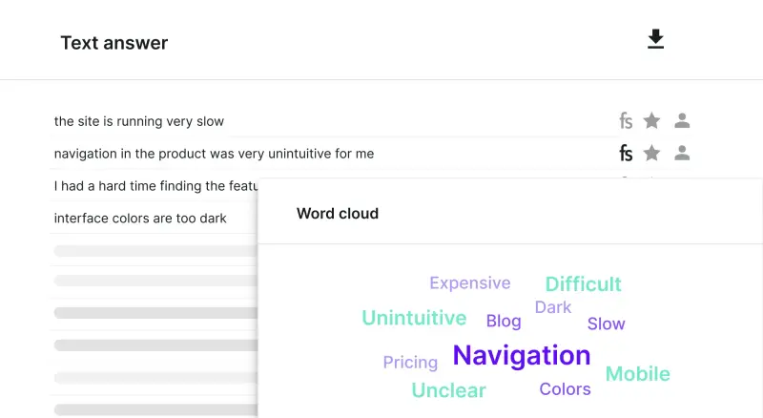Screen dimensions: 763x418
Task: Open the 'interface colors are too dark' answer
Action: (140, 219)
